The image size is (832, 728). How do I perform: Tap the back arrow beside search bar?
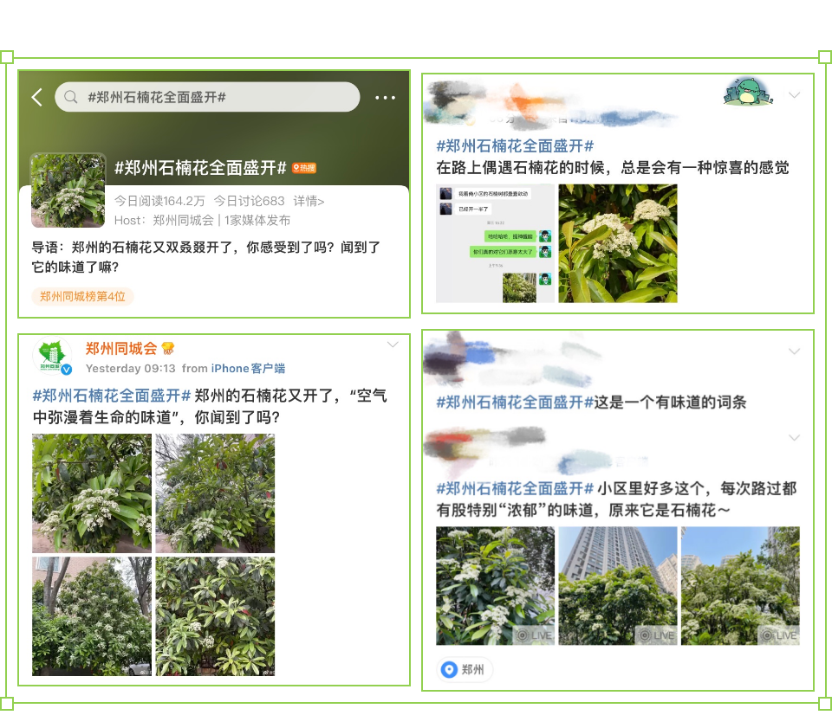(36, 97)
